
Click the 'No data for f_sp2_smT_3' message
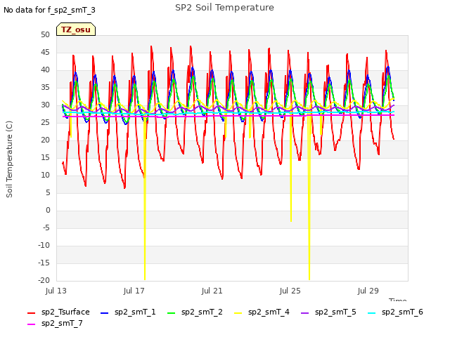point(49,10)
